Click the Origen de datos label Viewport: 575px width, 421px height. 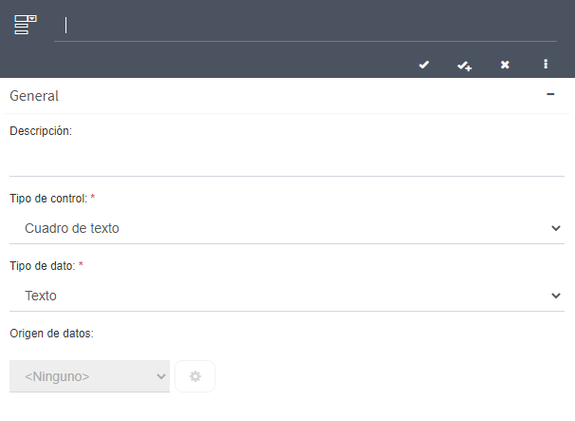pyautogui.click(x=51, y=334)
